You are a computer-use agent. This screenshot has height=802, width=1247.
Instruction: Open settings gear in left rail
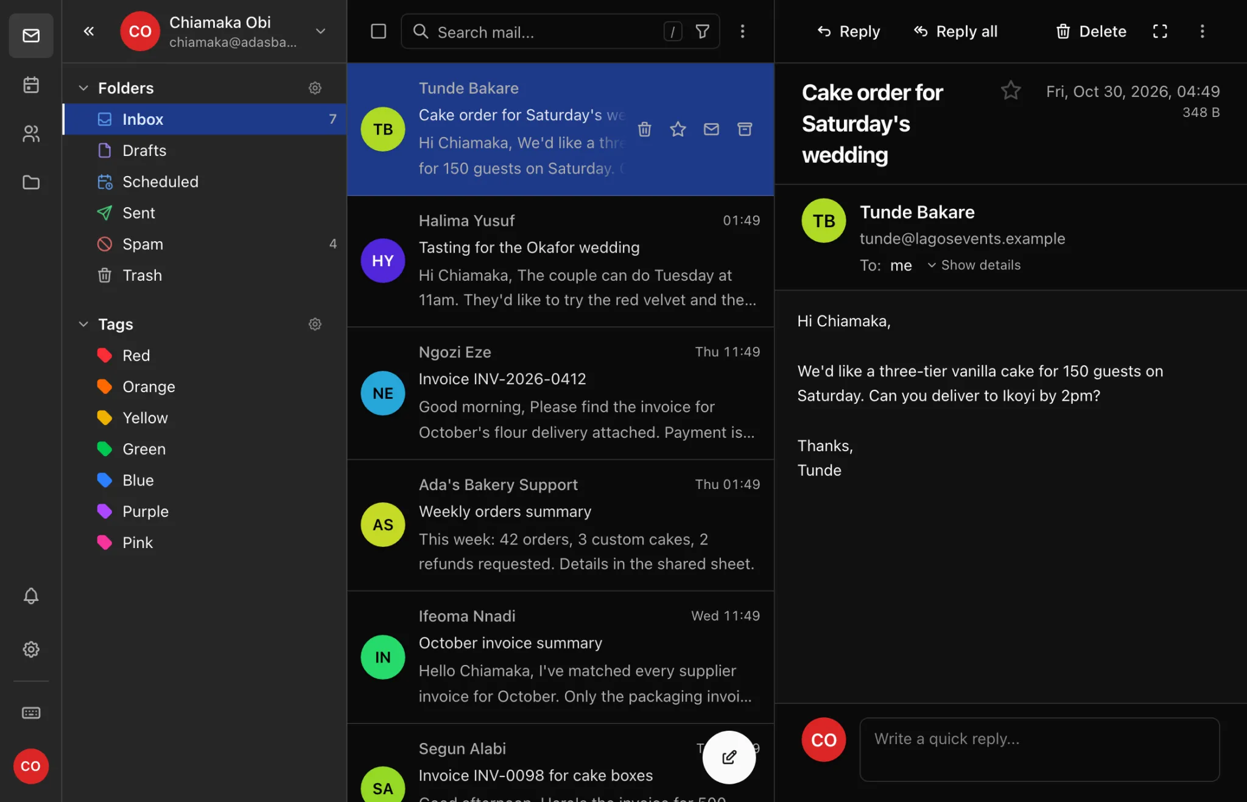[x=31, y=649]
